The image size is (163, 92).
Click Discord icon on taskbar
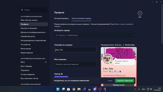(95, 89)
